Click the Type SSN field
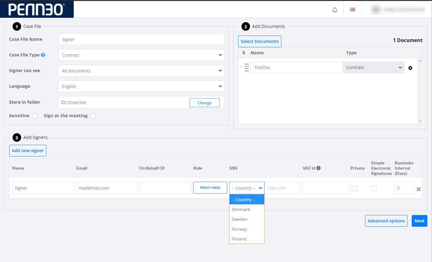This screenshot has height=262, width=432. pos(282,188)
